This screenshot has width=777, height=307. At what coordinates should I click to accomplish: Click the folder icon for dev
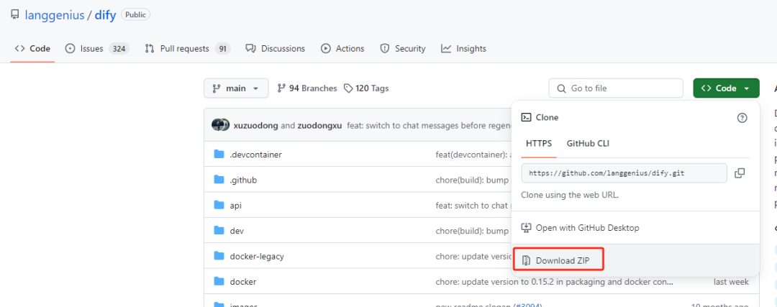219,231
